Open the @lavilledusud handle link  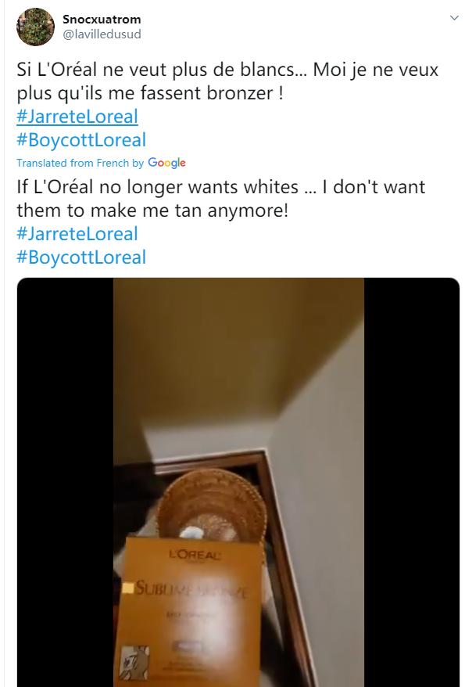pyautogui.click(x=102, y=34)
